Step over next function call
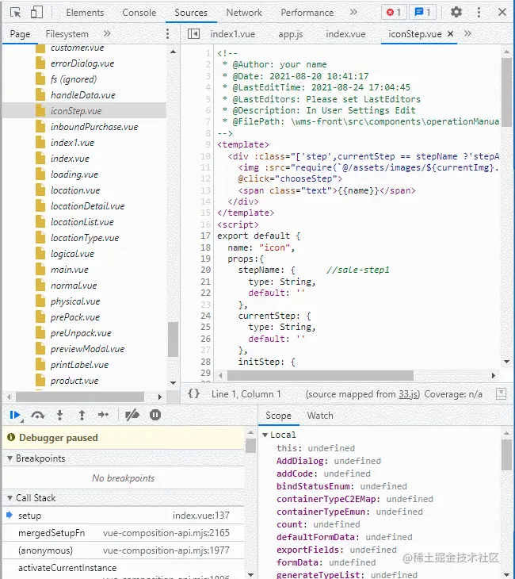Screen dimensions: 515x579 click(37, 416)
